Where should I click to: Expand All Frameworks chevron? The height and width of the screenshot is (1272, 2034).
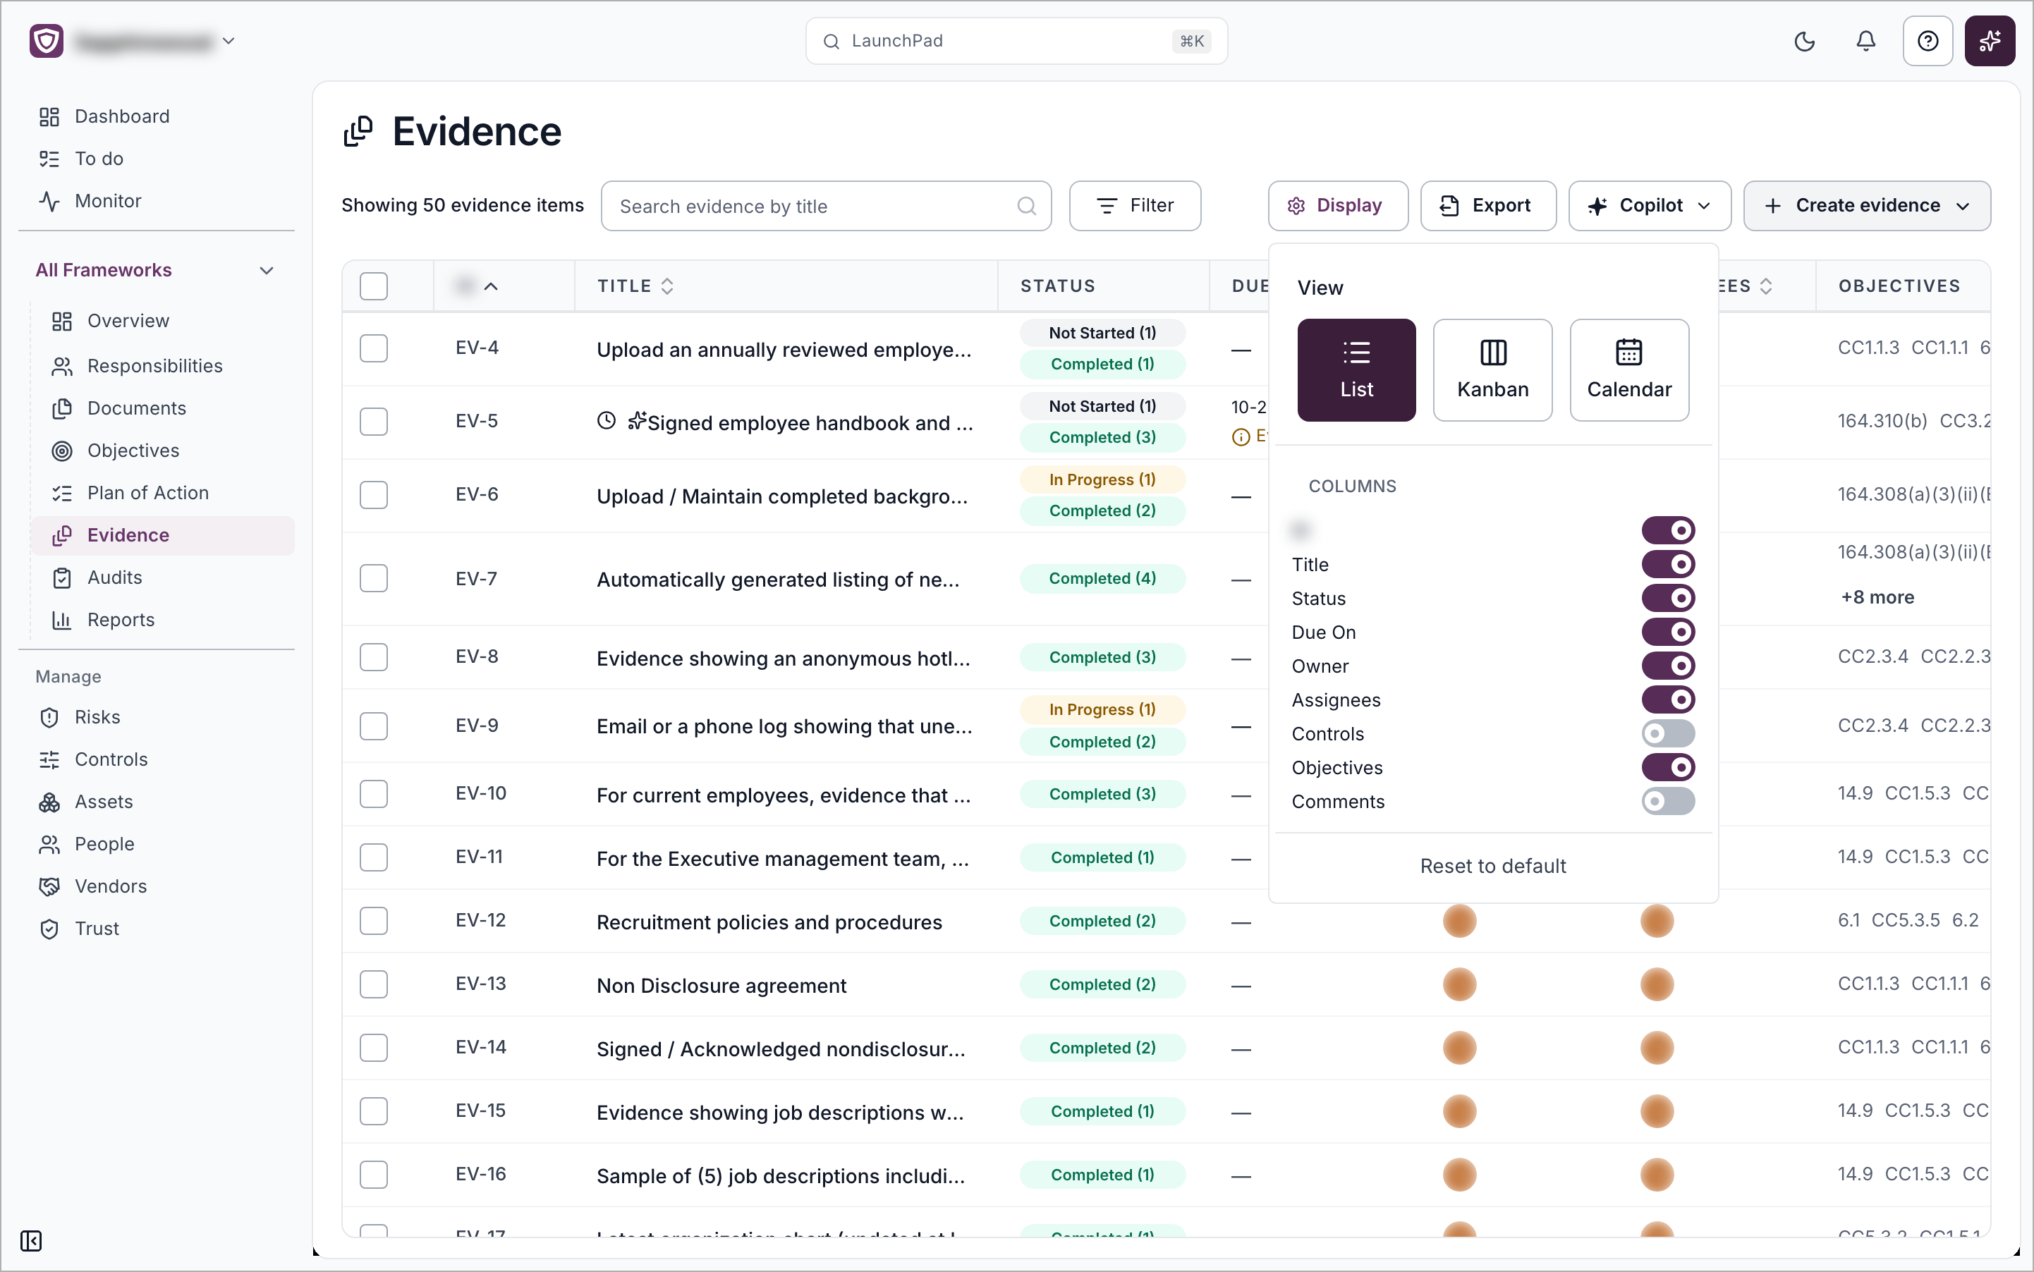(267, 270)
